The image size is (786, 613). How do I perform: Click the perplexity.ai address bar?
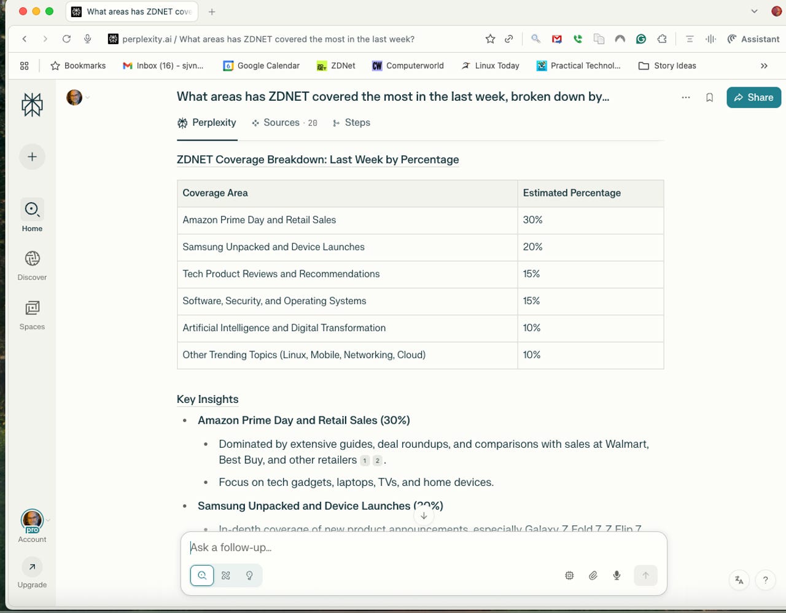268,39
